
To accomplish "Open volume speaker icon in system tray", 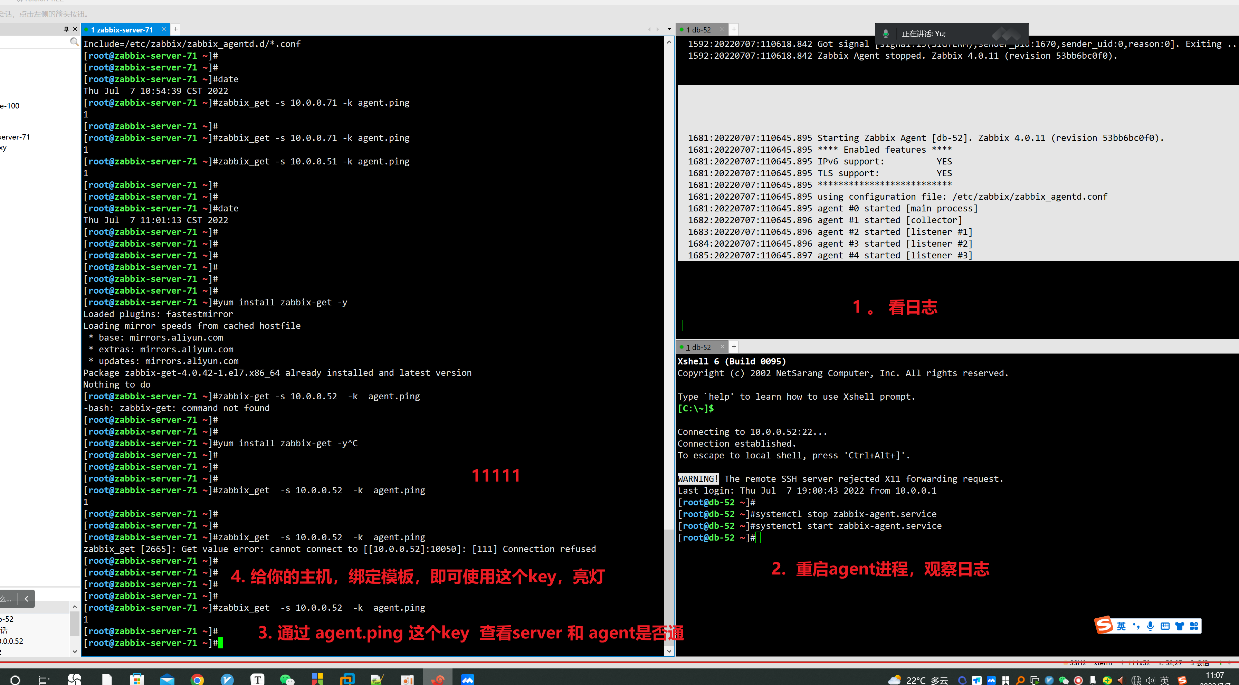I will [x=1150, y=680].
